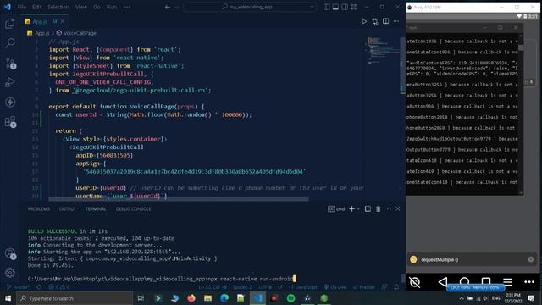
Task: Click the Windows search box
Action: (75, 298)
